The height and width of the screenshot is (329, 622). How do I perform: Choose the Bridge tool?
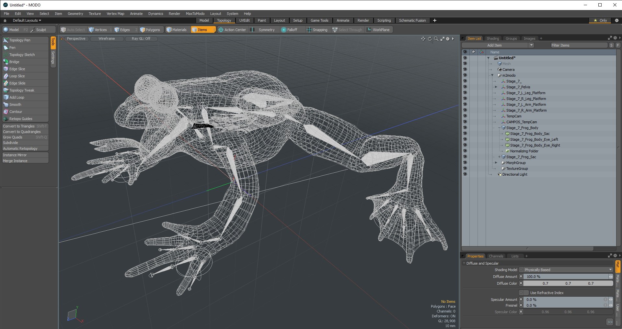point(25,62)
